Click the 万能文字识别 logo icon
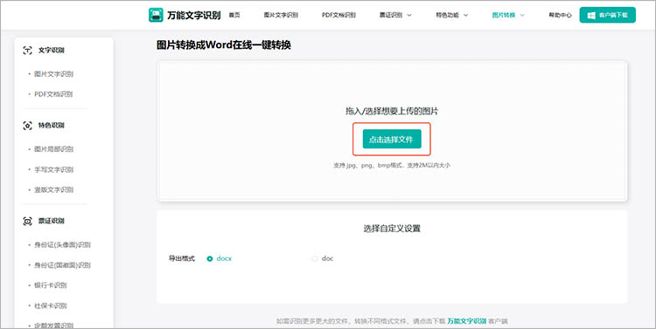656x329 pixels. coord(156,15)
